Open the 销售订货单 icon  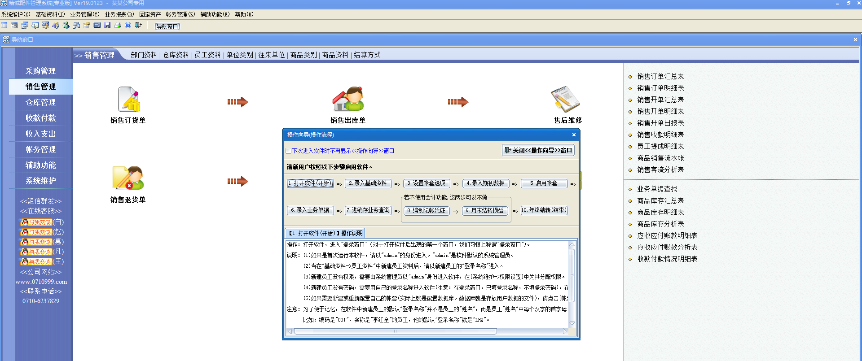(128, 99)
